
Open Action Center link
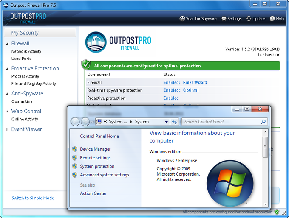point(93,193)
